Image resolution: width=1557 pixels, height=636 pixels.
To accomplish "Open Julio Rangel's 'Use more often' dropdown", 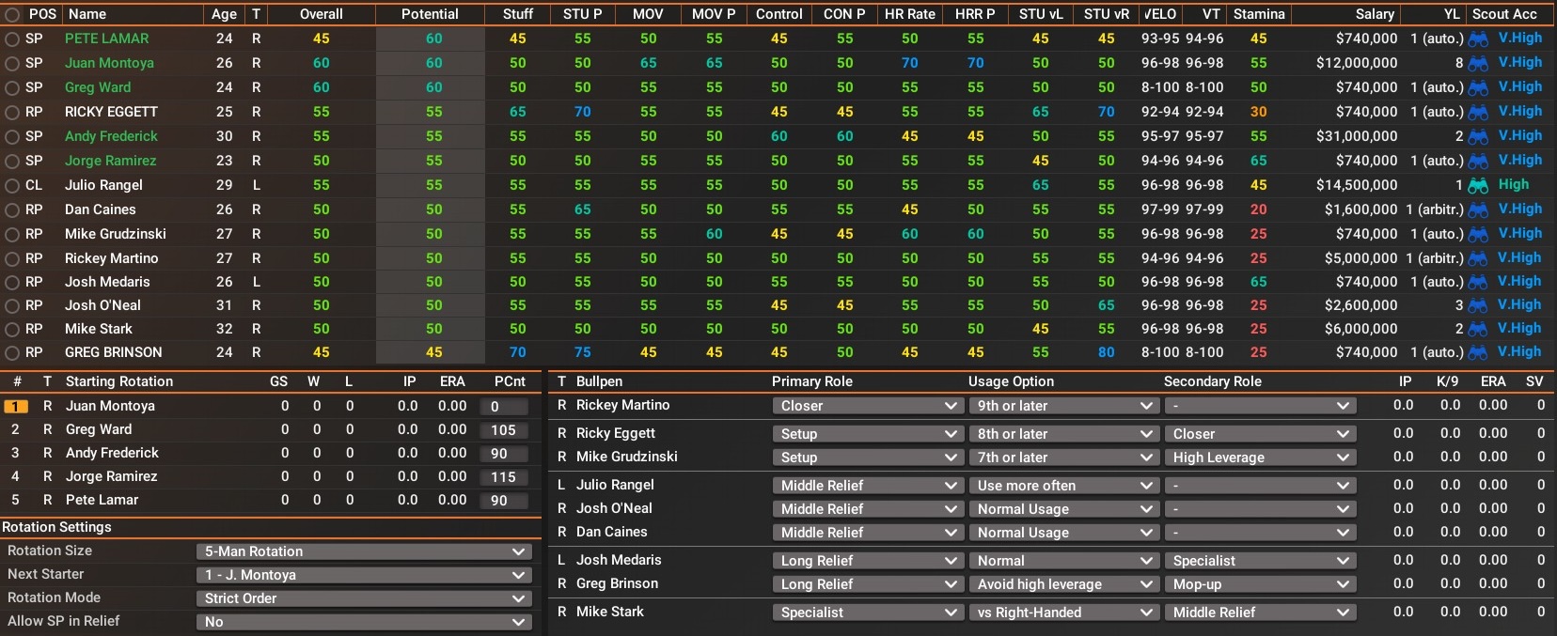I will pos(1063,486).
